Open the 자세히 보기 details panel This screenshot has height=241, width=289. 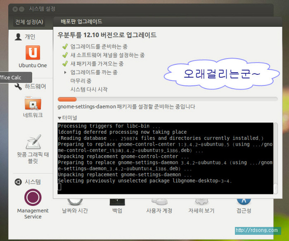point(201,210)
